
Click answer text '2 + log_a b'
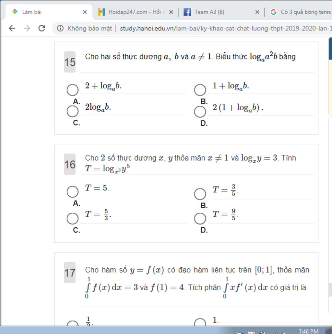(103, 86)
